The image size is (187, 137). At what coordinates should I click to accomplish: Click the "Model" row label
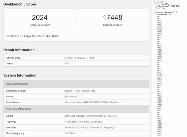[x=10, y=97]
